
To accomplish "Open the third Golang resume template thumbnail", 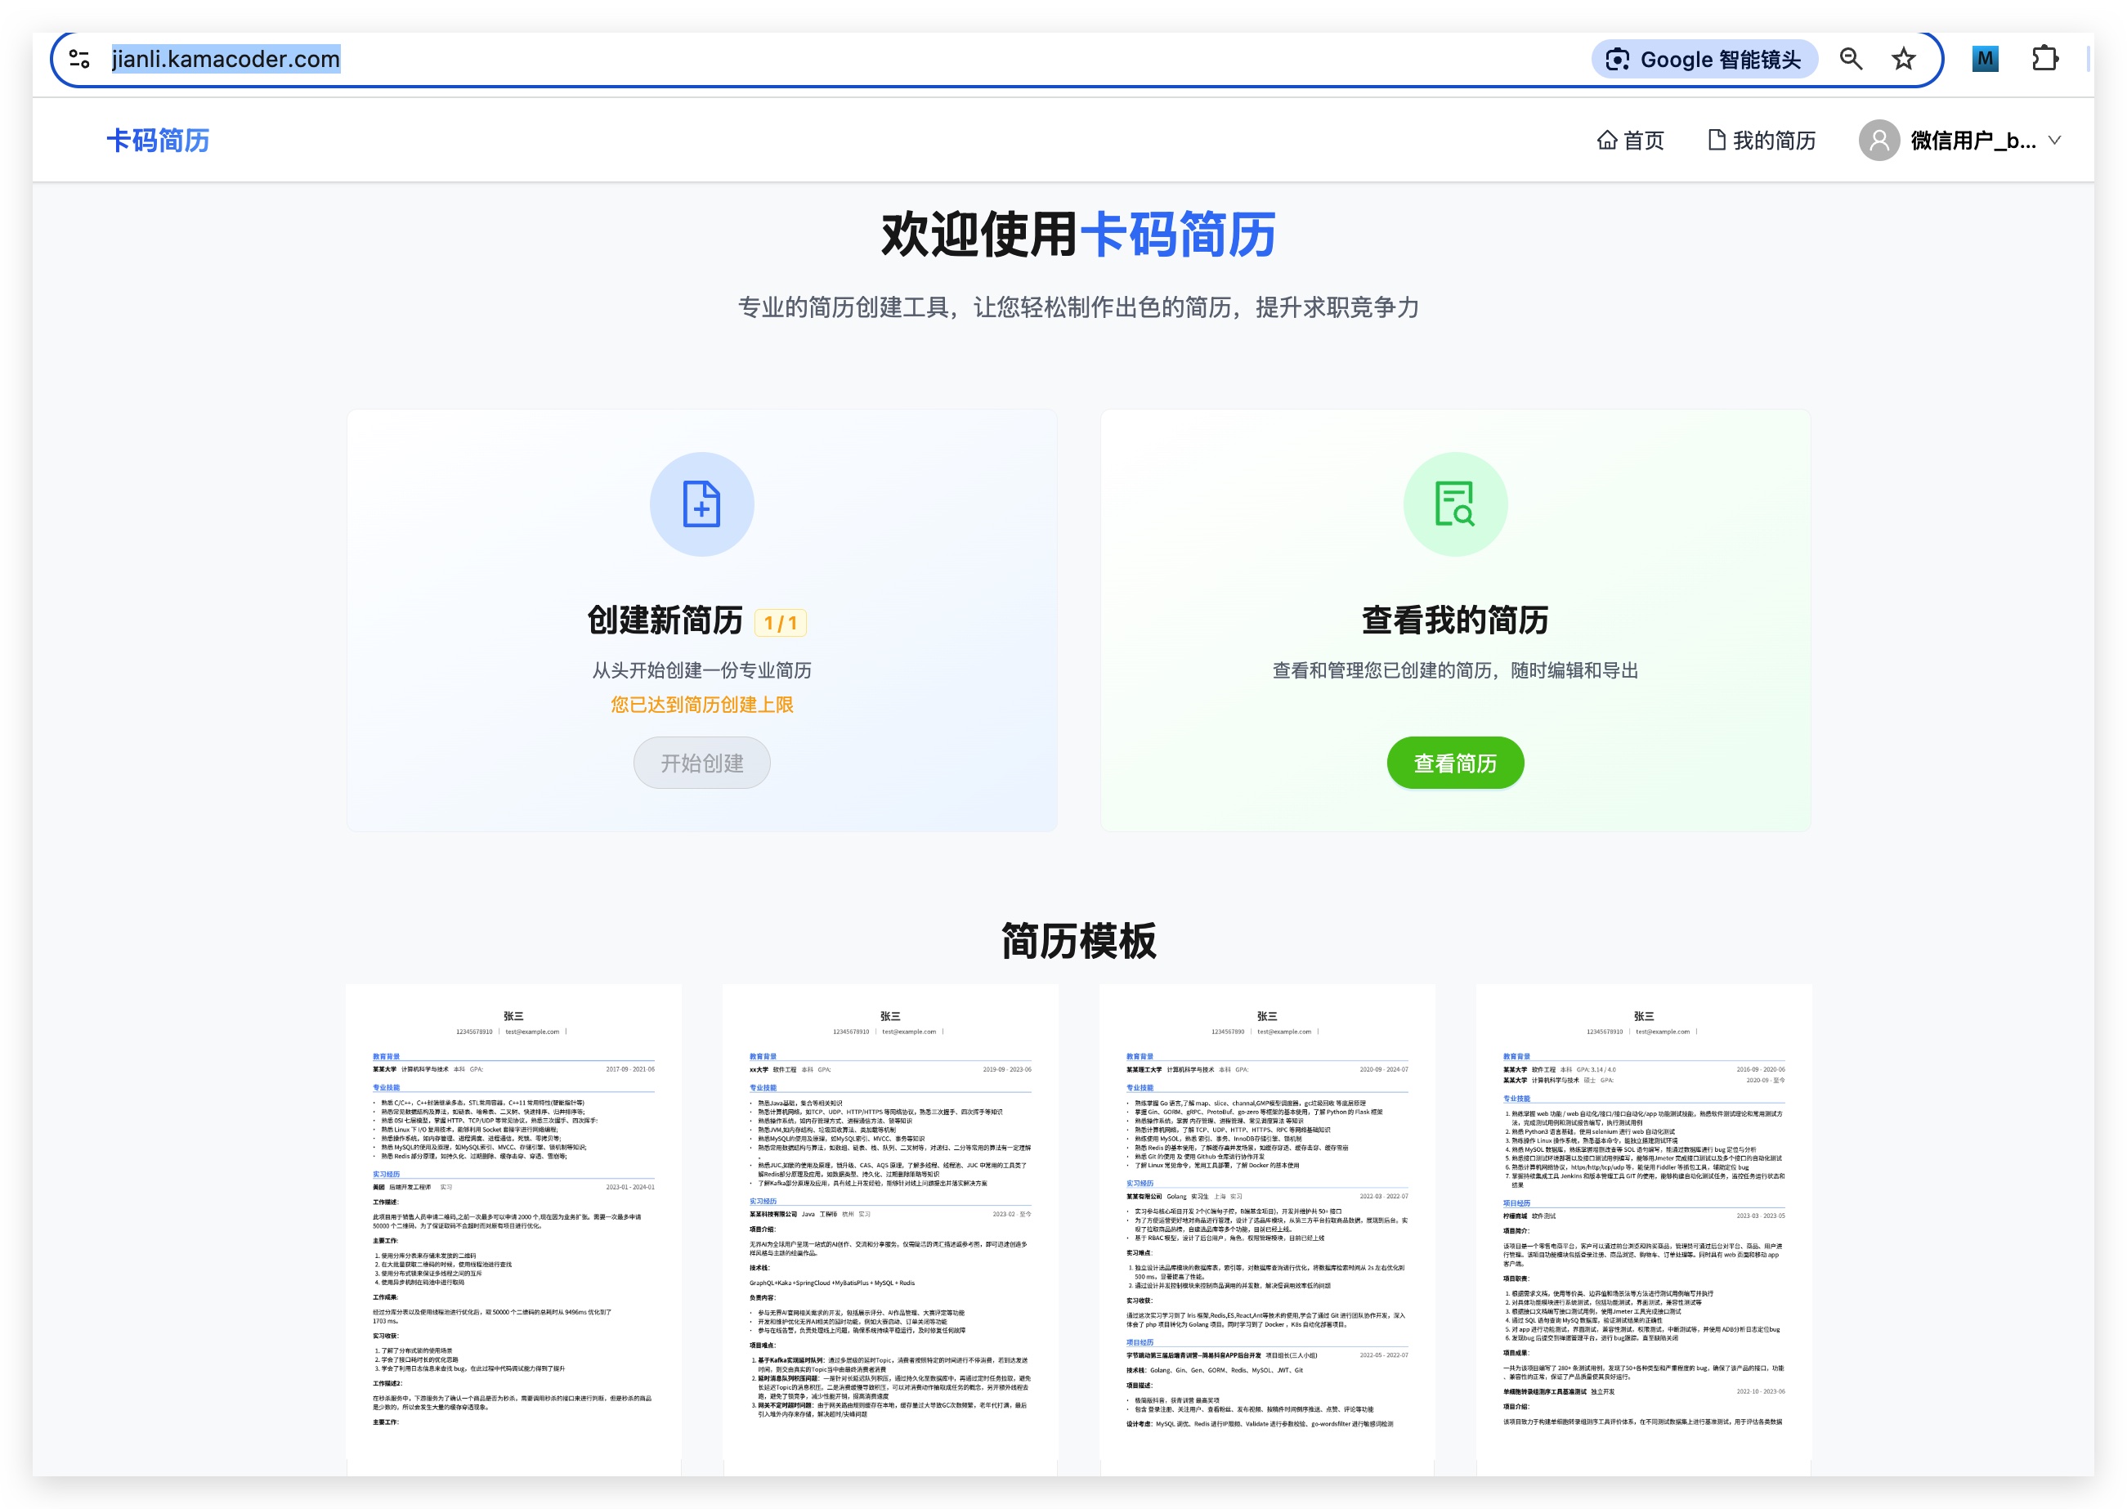I will (1266, 1226).
